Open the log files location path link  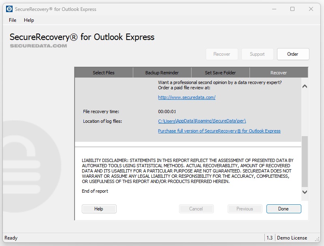tap(202, 121)
